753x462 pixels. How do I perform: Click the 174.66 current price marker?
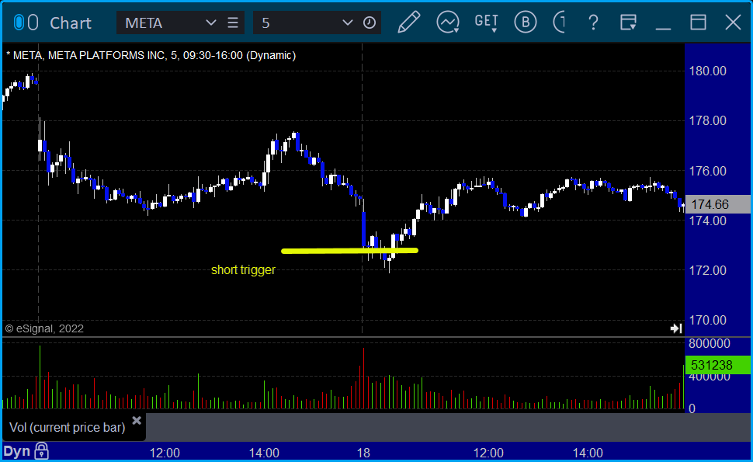tap(718, 204)
